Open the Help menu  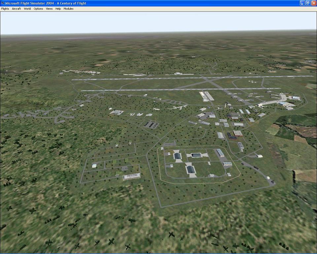point(58,9)
